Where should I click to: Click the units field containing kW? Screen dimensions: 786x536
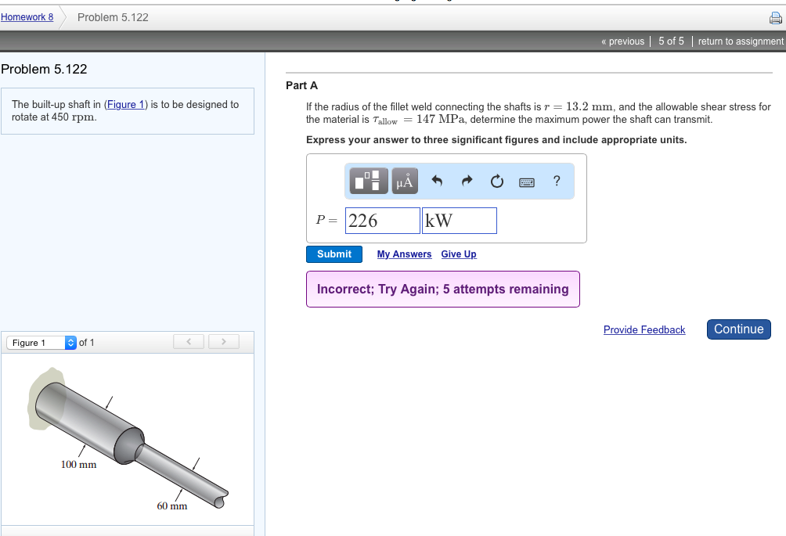point(459,221)
